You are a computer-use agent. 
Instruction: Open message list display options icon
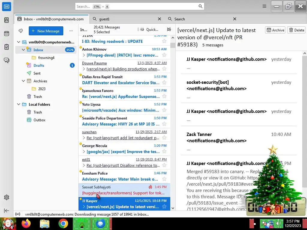pyautogui.click(x=169, y=29)
